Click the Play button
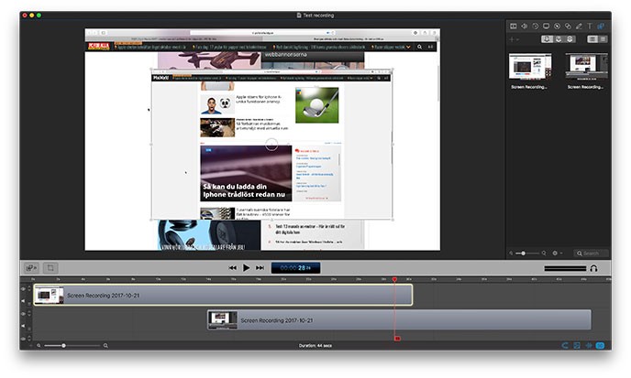This screenshot has height=378, width=631. (x=247, y=267)
